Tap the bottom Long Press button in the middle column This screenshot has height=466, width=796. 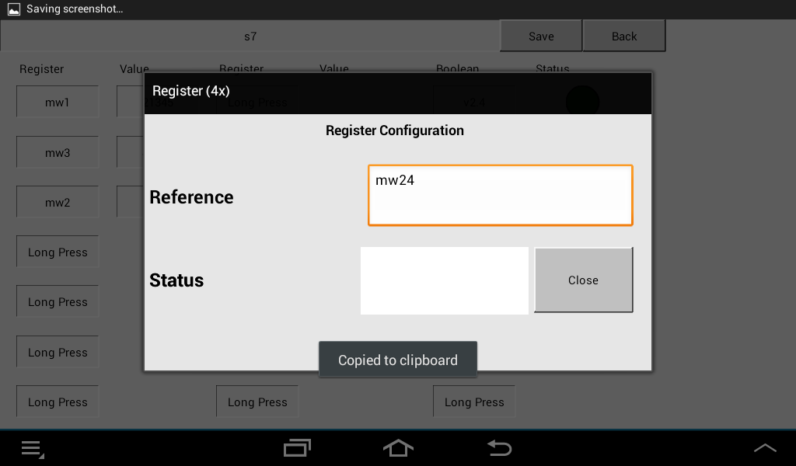(x=257, y=402)
